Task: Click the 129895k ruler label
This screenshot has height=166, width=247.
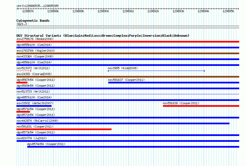Action: tap(228, 11)
